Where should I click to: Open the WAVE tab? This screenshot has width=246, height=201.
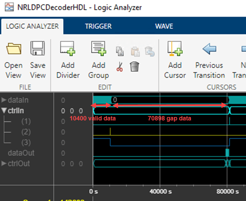(x=164, y=26)
